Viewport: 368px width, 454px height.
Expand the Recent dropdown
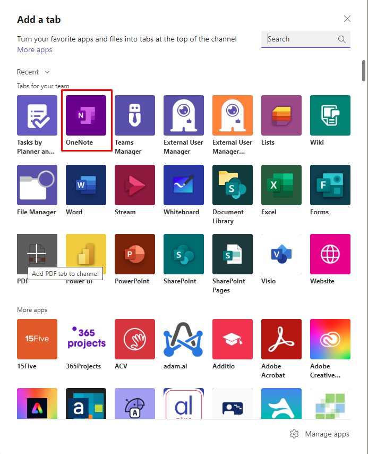33,72
